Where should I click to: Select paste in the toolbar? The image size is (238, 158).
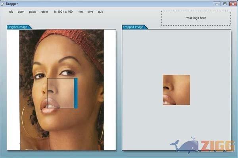(33, 12)
